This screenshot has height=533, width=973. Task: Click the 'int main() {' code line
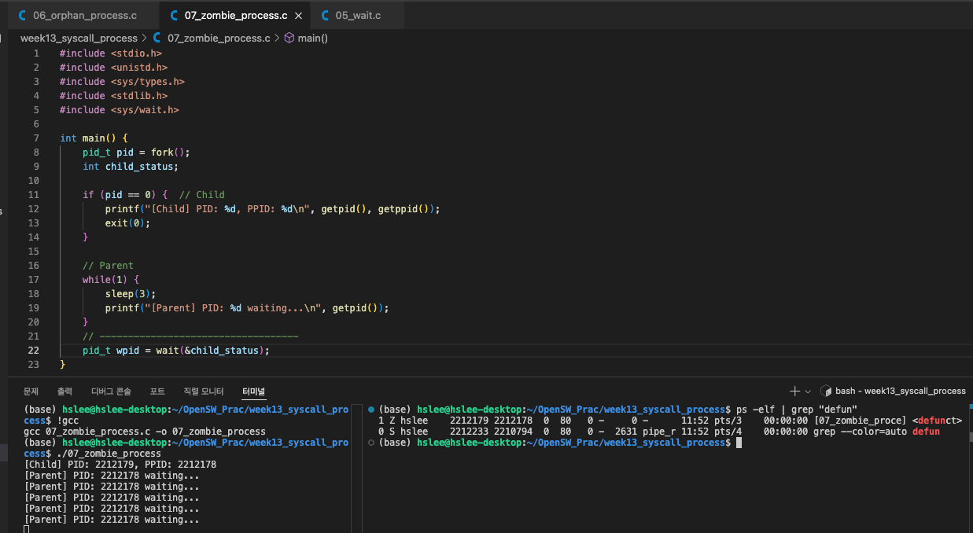94,138
